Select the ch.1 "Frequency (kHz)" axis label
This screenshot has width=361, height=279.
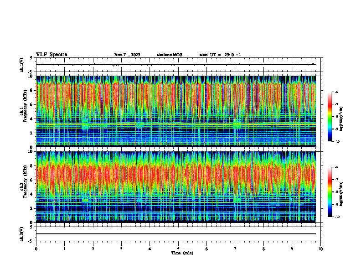click(26, 106)
